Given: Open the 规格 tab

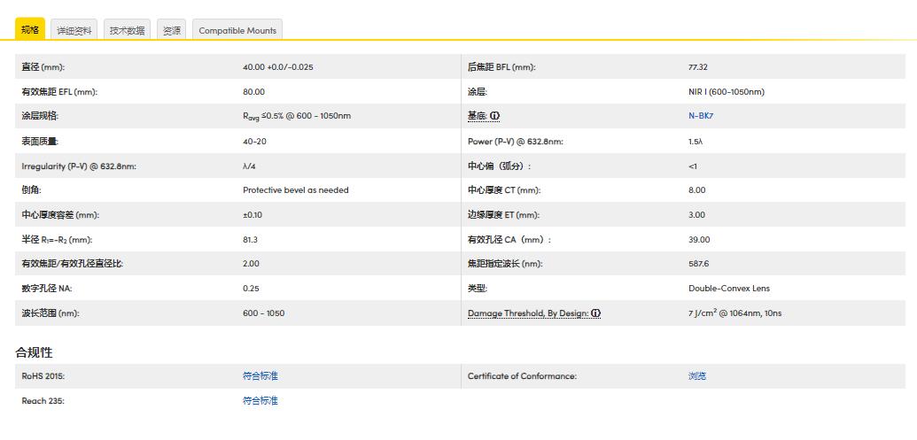Looking at the screenshot, I should pyautogui.click(x=30, y=30).
